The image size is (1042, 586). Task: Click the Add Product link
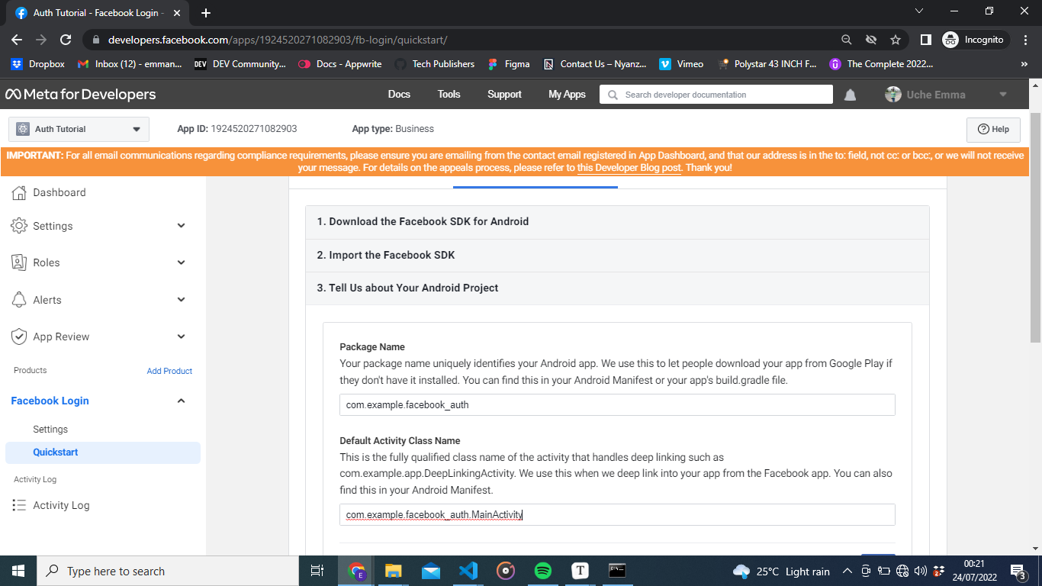coord(169,371)
